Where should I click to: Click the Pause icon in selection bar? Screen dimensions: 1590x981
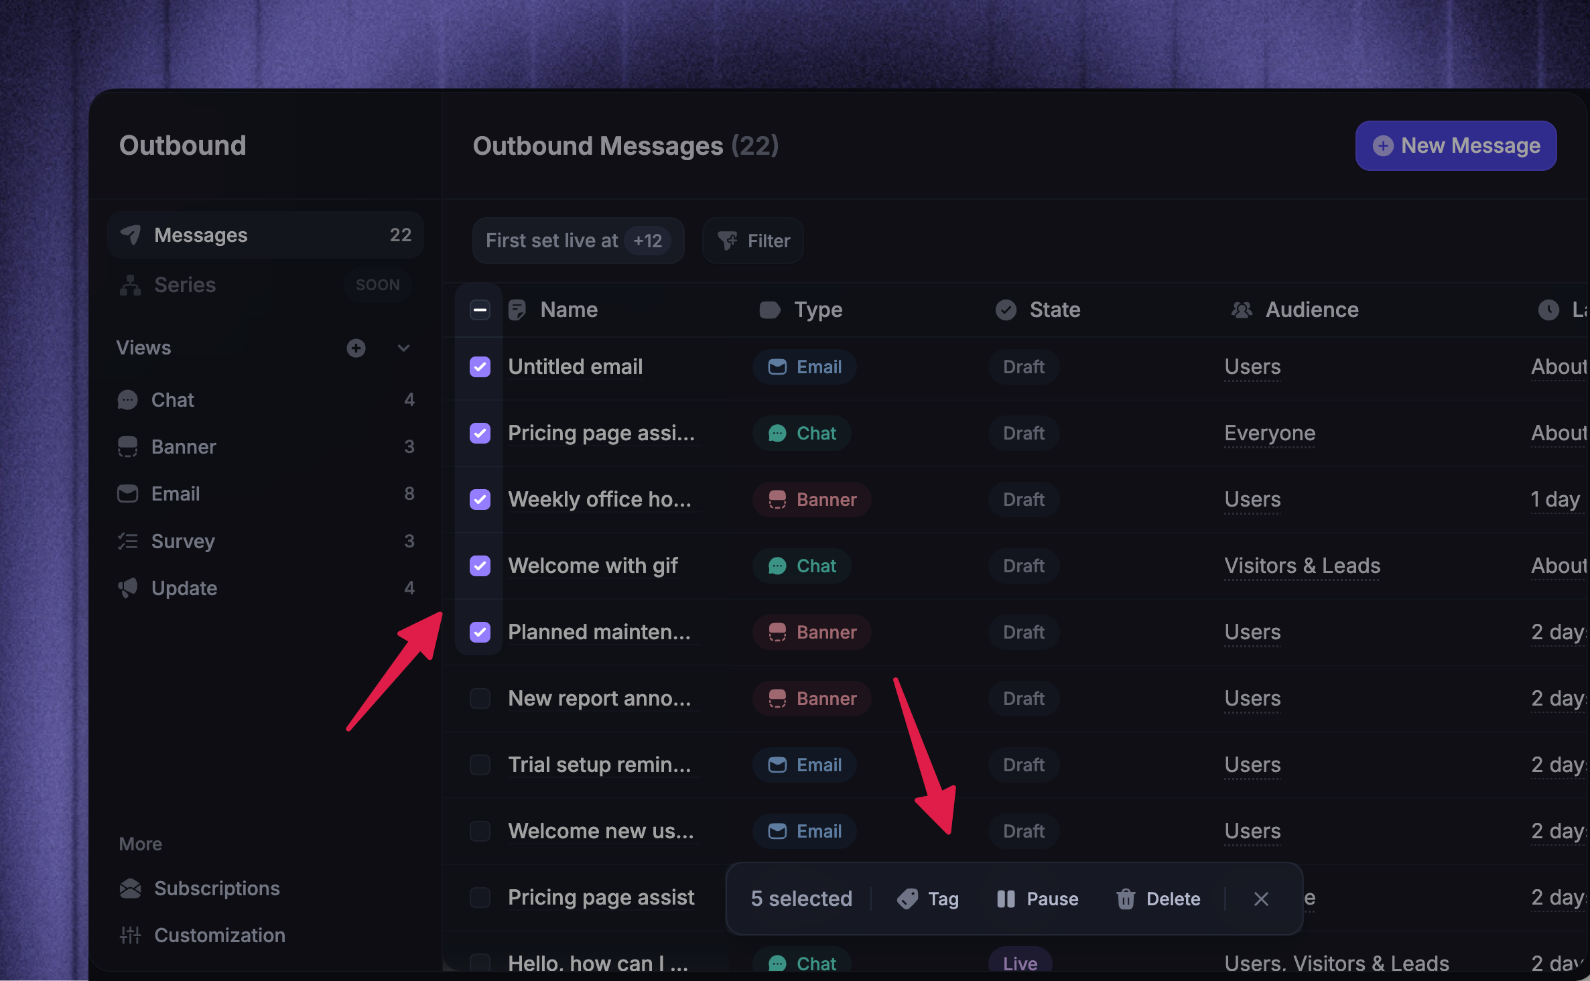[1006, 899]
